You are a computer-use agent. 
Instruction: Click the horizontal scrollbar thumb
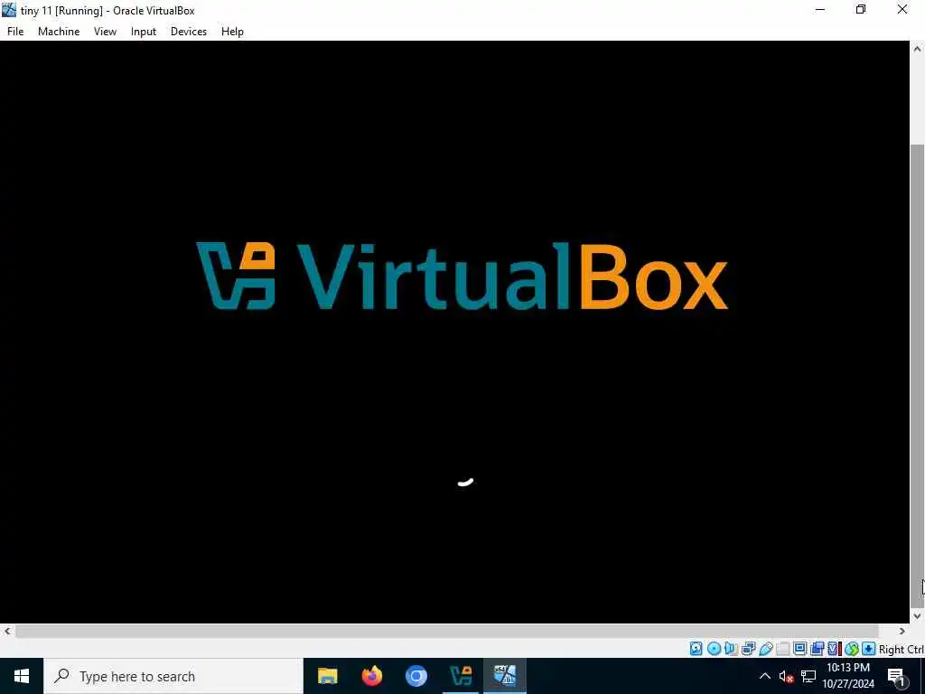click(x=447, y=632)
